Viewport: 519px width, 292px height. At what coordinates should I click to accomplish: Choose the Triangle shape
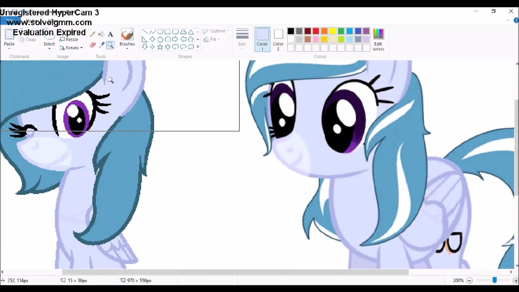191,32
